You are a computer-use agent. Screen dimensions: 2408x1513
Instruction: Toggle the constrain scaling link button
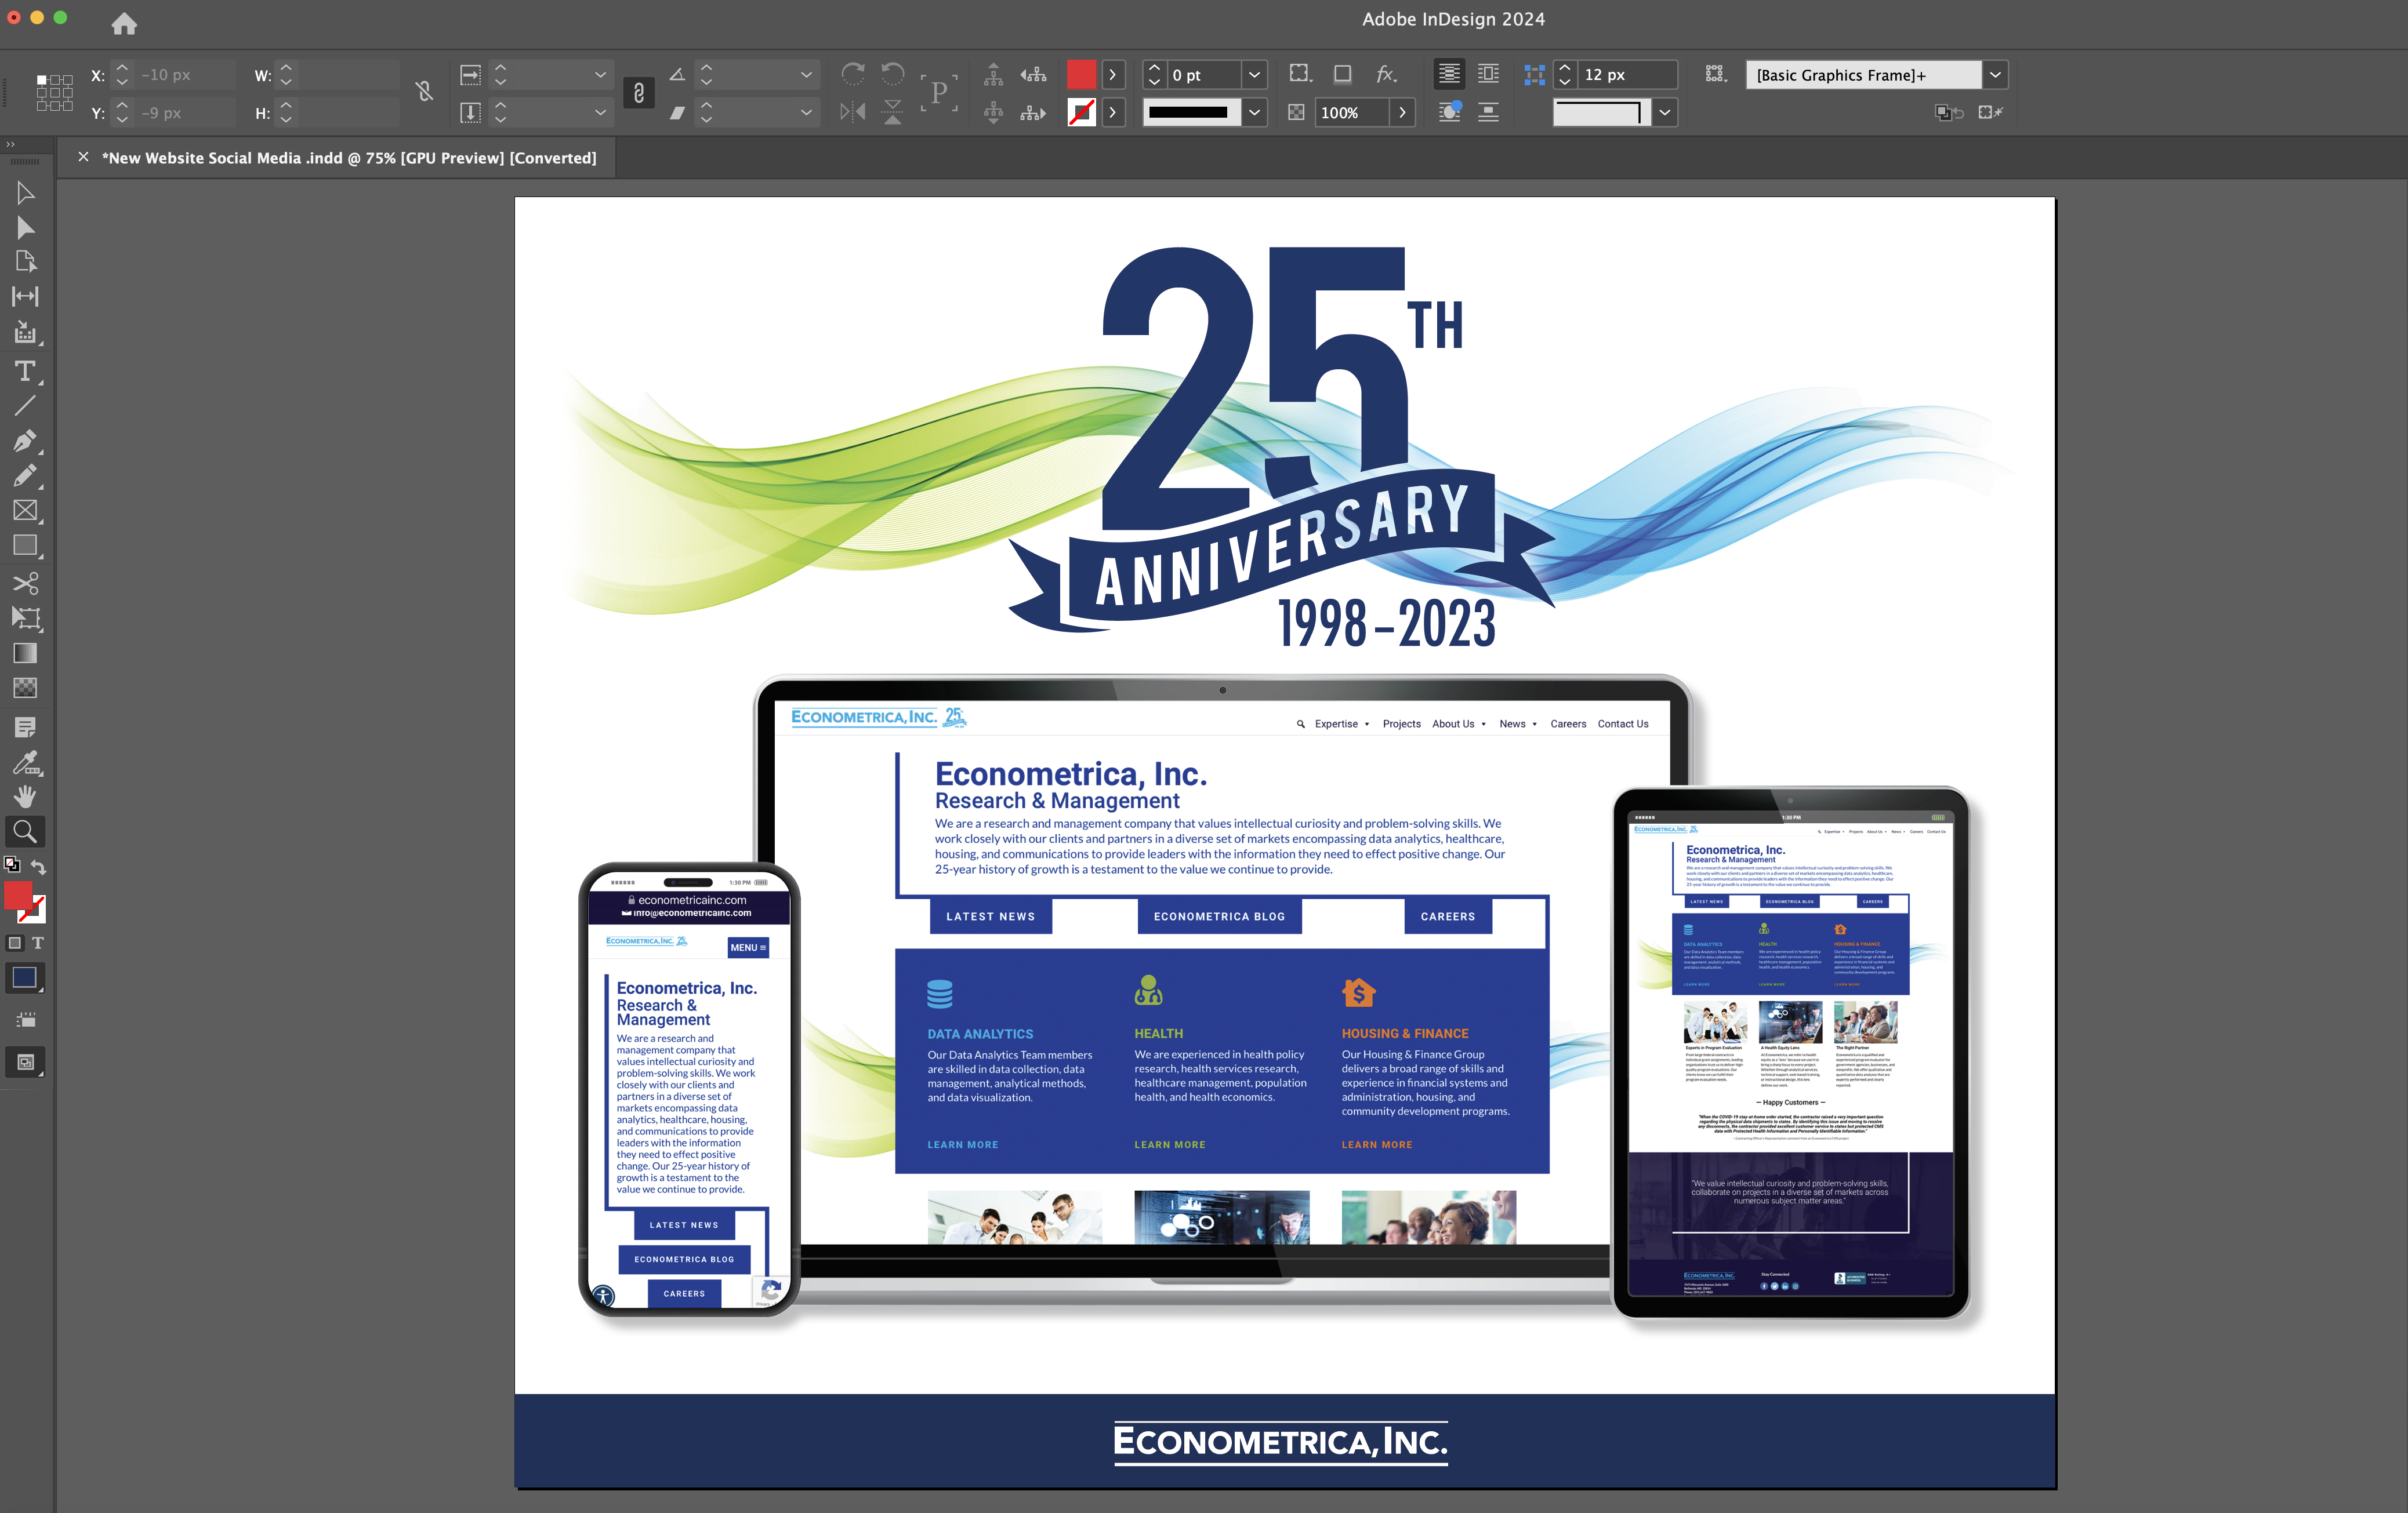click(x=638, y=93)
